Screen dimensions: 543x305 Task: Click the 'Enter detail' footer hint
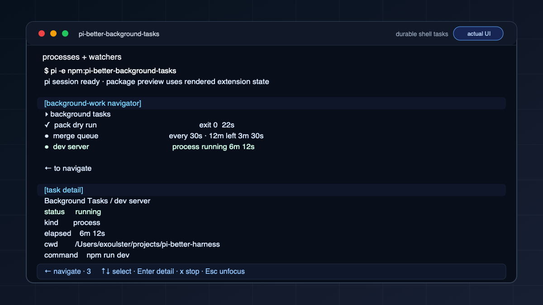pos(155,272)
